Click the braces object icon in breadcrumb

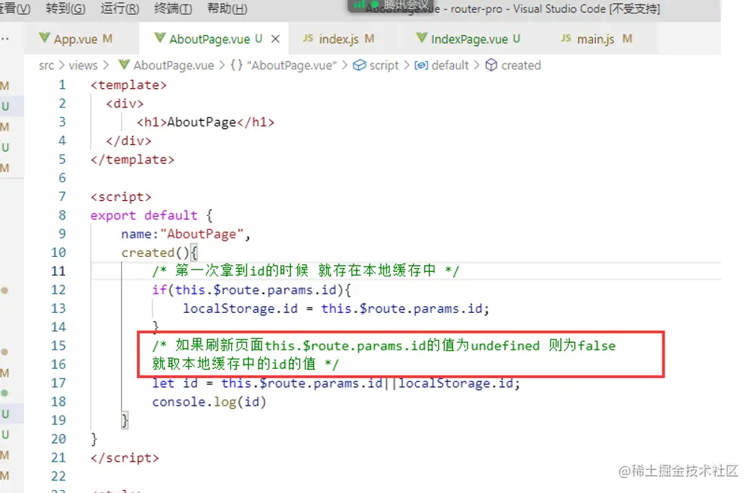click(x=236, y=65)
